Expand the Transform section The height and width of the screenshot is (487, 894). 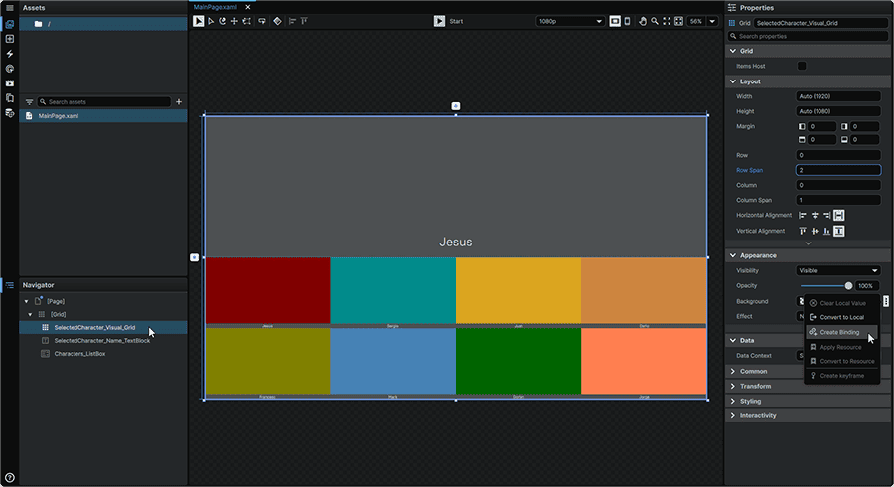coord(733,386)
